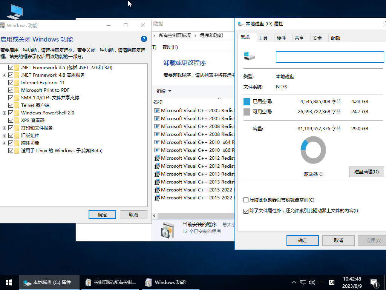Click the gray 可用空间 color swatch
This screenshot has height=290, width=386.
tap(247, 112)
